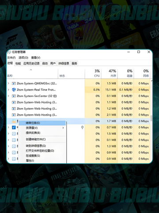The width and height of the screenshot is (159, 213).
Task: Choose 结束任务(E) in context menu
Action: 42,123
